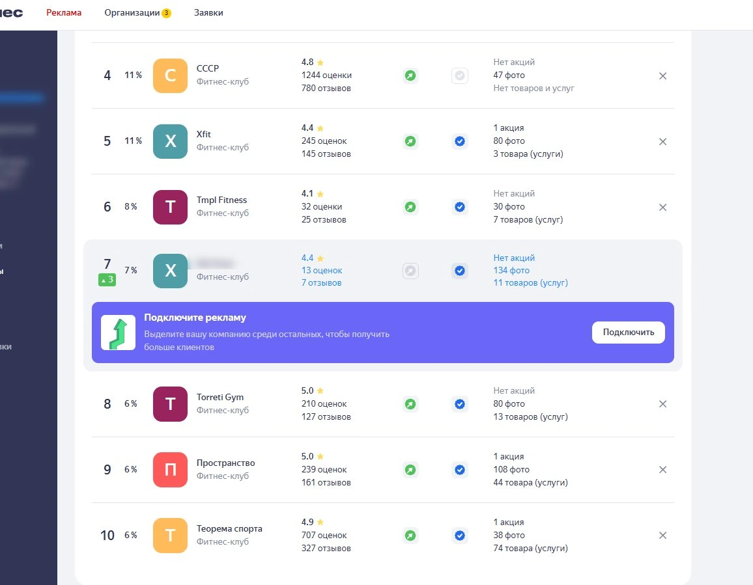Screen dimensions: 753x585
Task: Open the Xfit organization name
Action: click(204, 134)
